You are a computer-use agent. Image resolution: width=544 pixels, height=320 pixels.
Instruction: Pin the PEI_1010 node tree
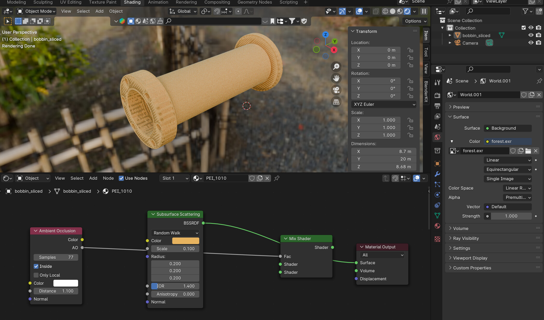[x=277, y=178]
